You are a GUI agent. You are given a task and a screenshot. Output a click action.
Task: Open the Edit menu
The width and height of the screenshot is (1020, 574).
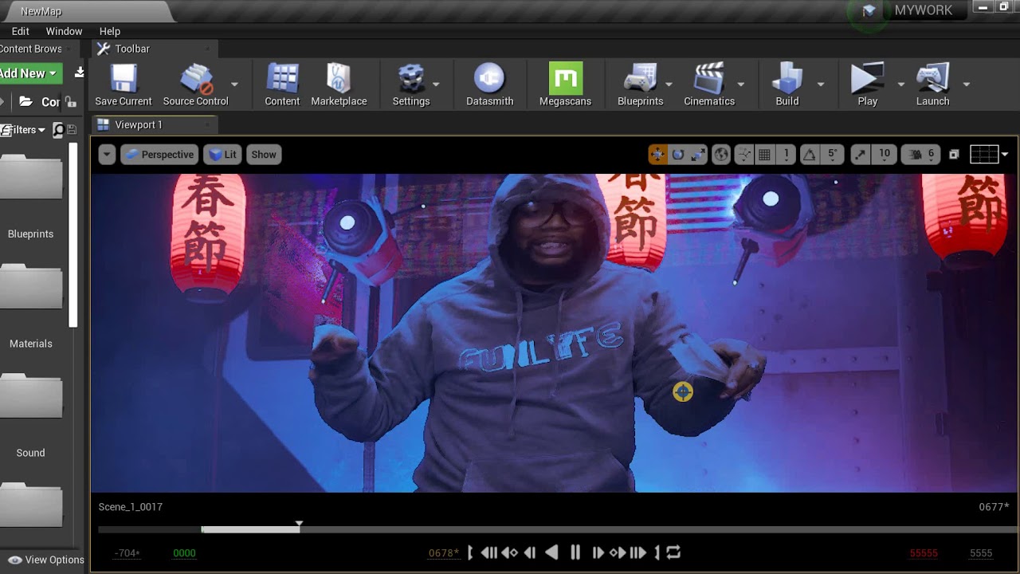coord(21,31)
